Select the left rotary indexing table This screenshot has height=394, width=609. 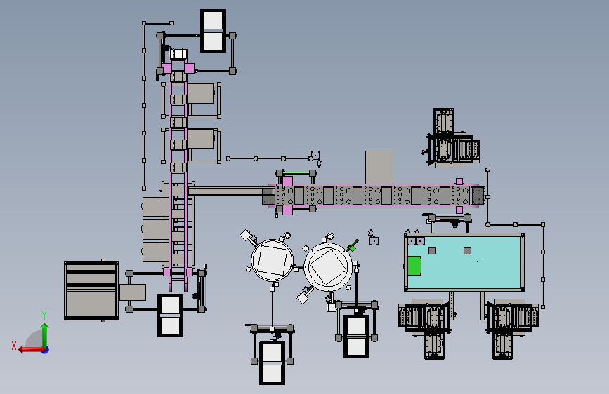pyautogui.click(x=272, y=260)
